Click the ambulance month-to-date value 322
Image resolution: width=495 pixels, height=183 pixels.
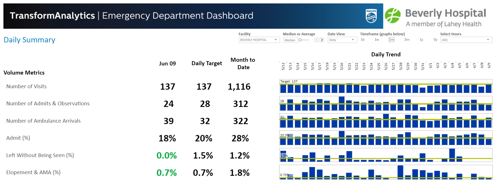(x=240, y=121)
